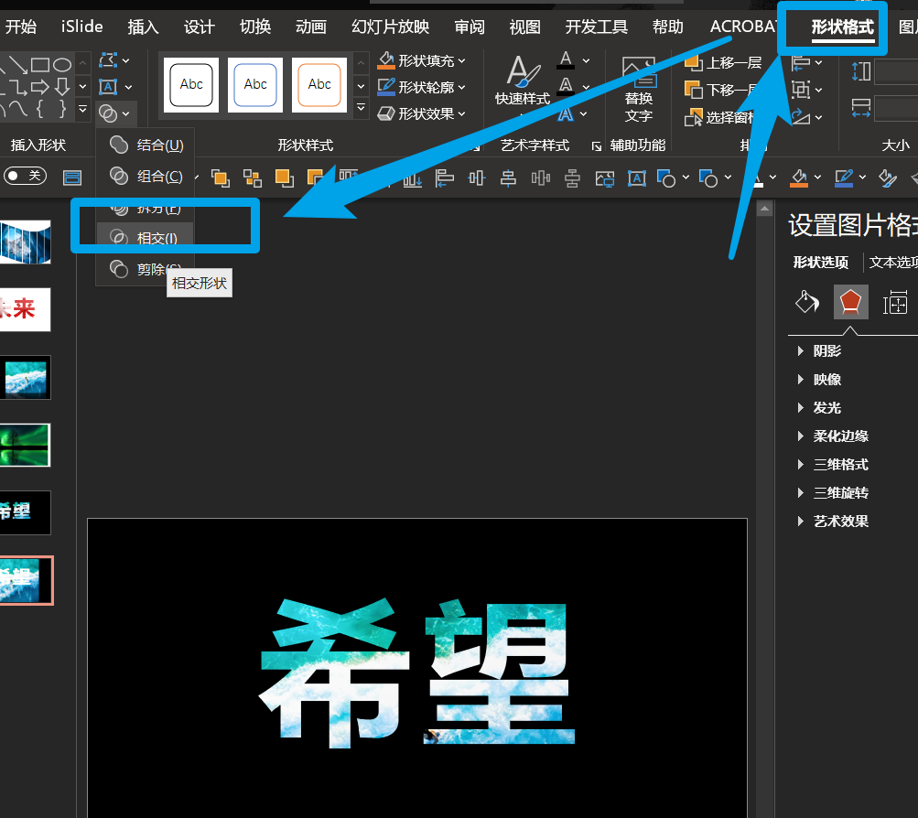Image resolution: width=918 pixels, height=818 pixels.
Task: Open the Merge Shapes dropdown icon
Action: [x=114, y=113]
